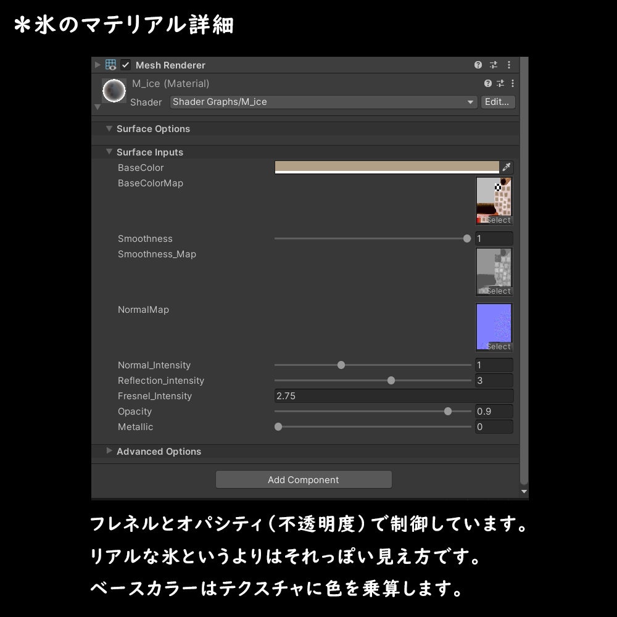
Task: Open the Mesh Renderer more options menu
Action: pyautogui.click(x=508, y=64)
